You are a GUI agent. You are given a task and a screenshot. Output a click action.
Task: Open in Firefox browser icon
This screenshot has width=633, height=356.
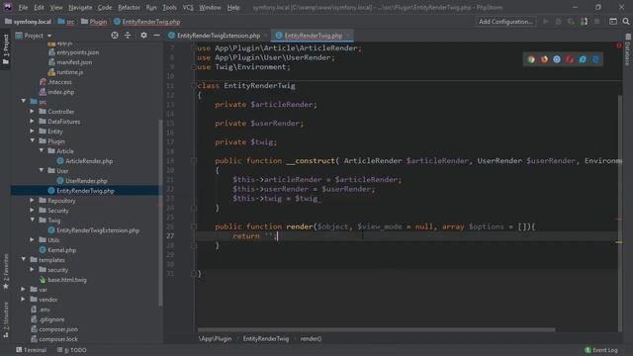pos(544,59)
